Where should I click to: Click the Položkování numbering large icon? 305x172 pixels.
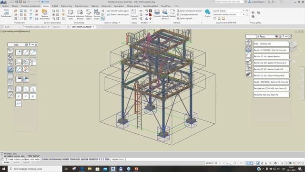[6, 13]
